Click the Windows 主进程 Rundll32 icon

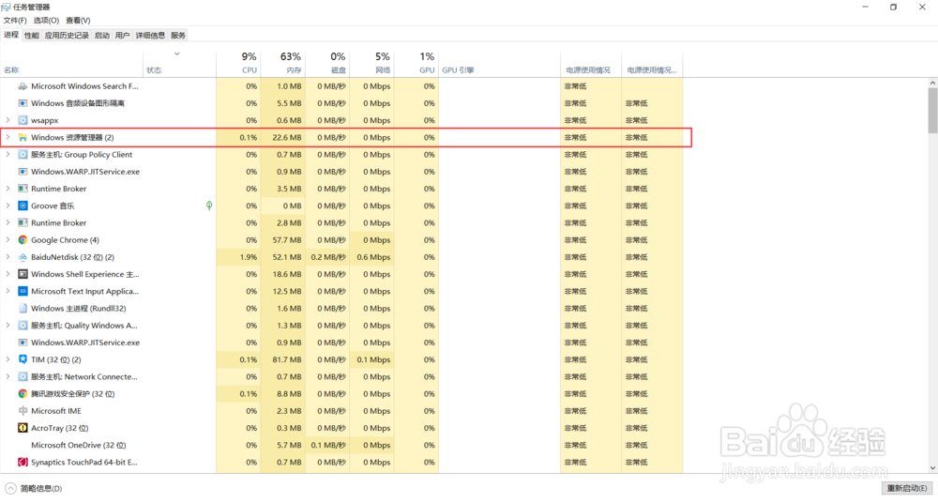[23, 309]
